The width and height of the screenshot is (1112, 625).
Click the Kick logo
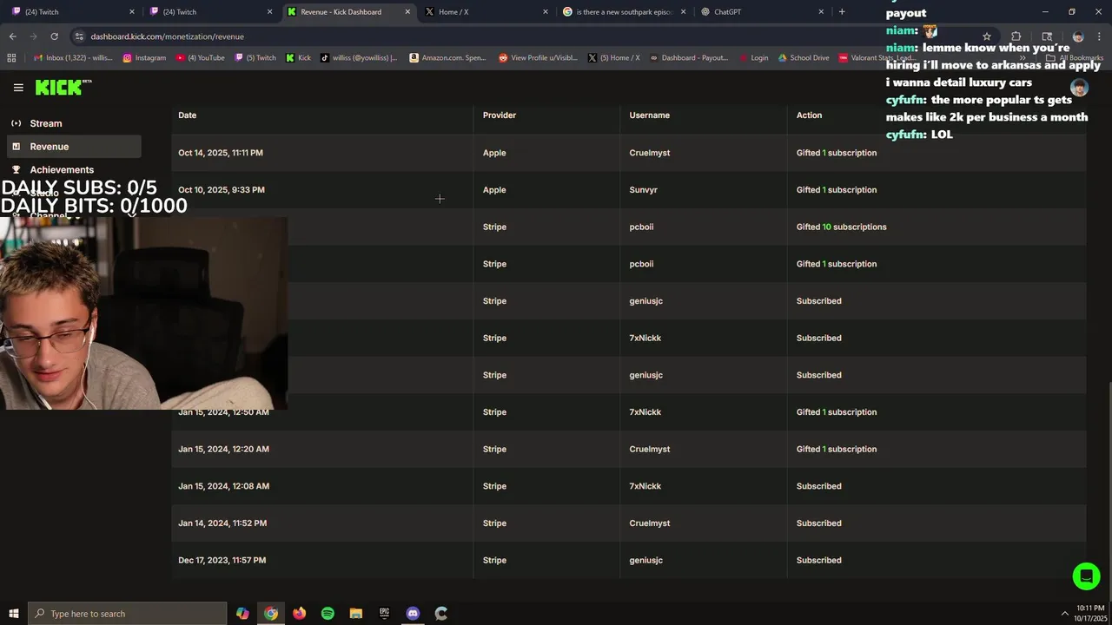click(63, 87)
